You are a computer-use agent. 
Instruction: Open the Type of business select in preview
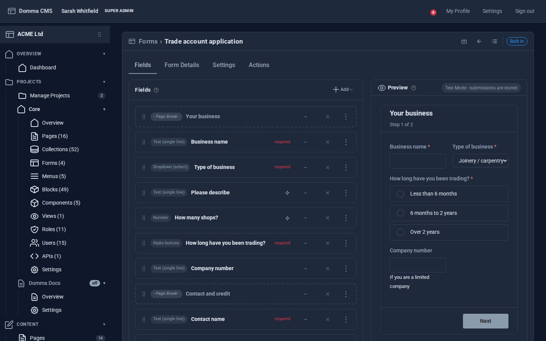[480, 161]
